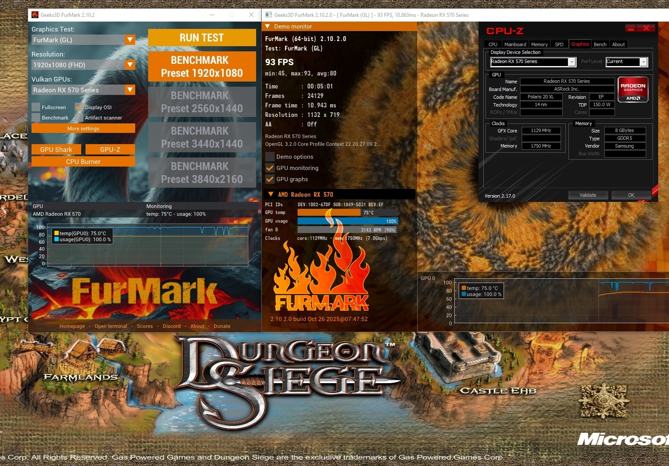Click the 93 FPS readout in demo monitor

pos(279,62)
